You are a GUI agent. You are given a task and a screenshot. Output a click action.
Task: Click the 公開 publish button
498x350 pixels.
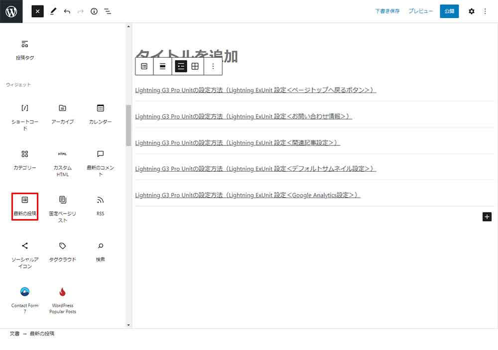pyautogui.click(x=449, y=11)
